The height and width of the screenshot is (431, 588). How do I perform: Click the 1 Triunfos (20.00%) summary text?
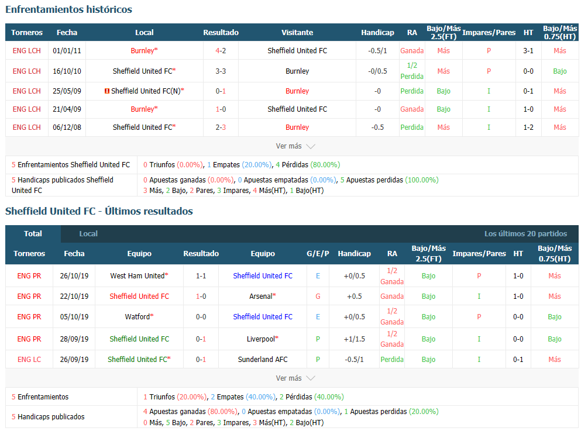[x=175, y=397]
